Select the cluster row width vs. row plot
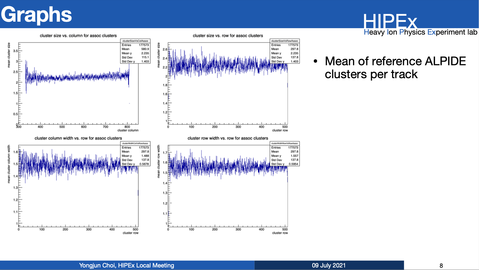Image resolution: width=479 pixels, height=270 pixels. (x=228, y=186)
